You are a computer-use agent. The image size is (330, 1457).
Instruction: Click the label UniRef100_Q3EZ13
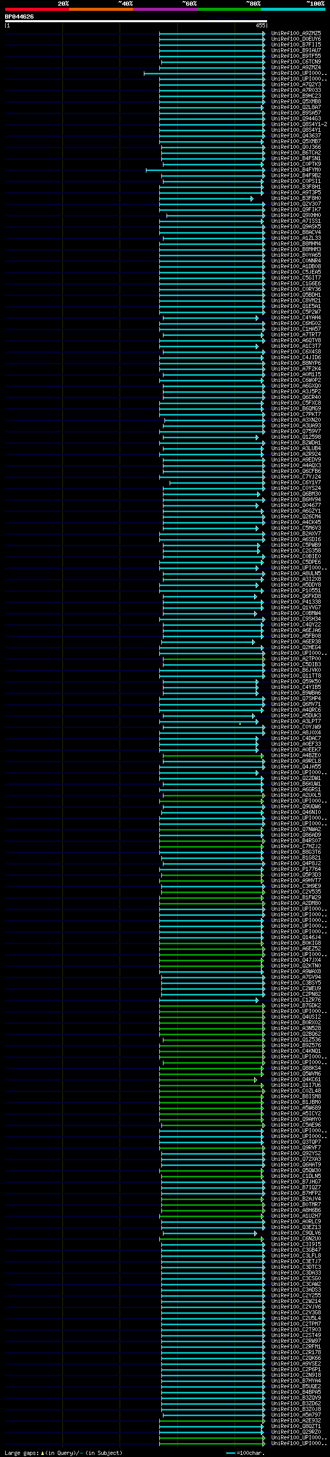coord(296,1228)
